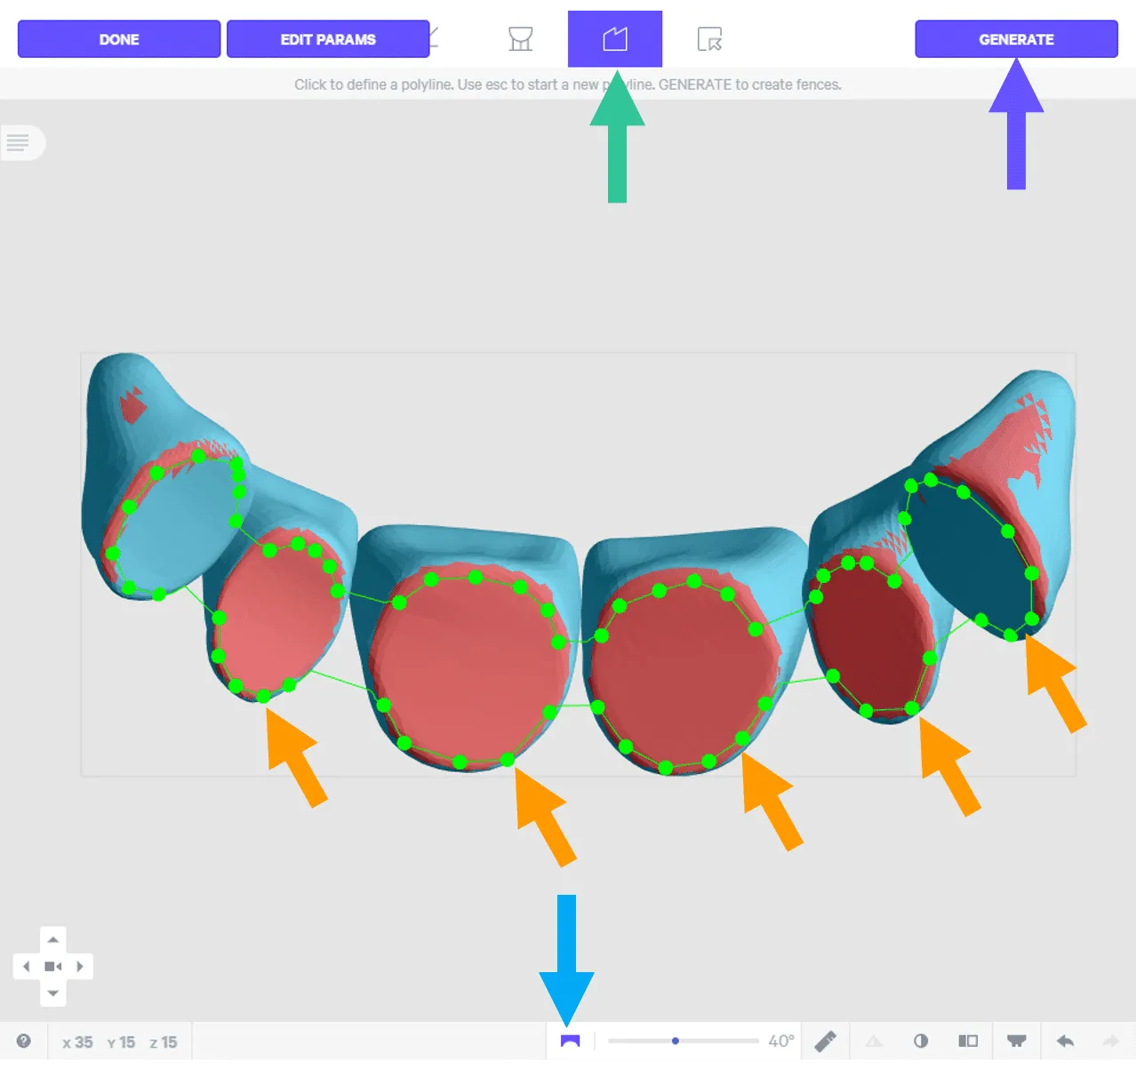Rotate view left with the left arrow
1136x1085 pixels.
27,966
